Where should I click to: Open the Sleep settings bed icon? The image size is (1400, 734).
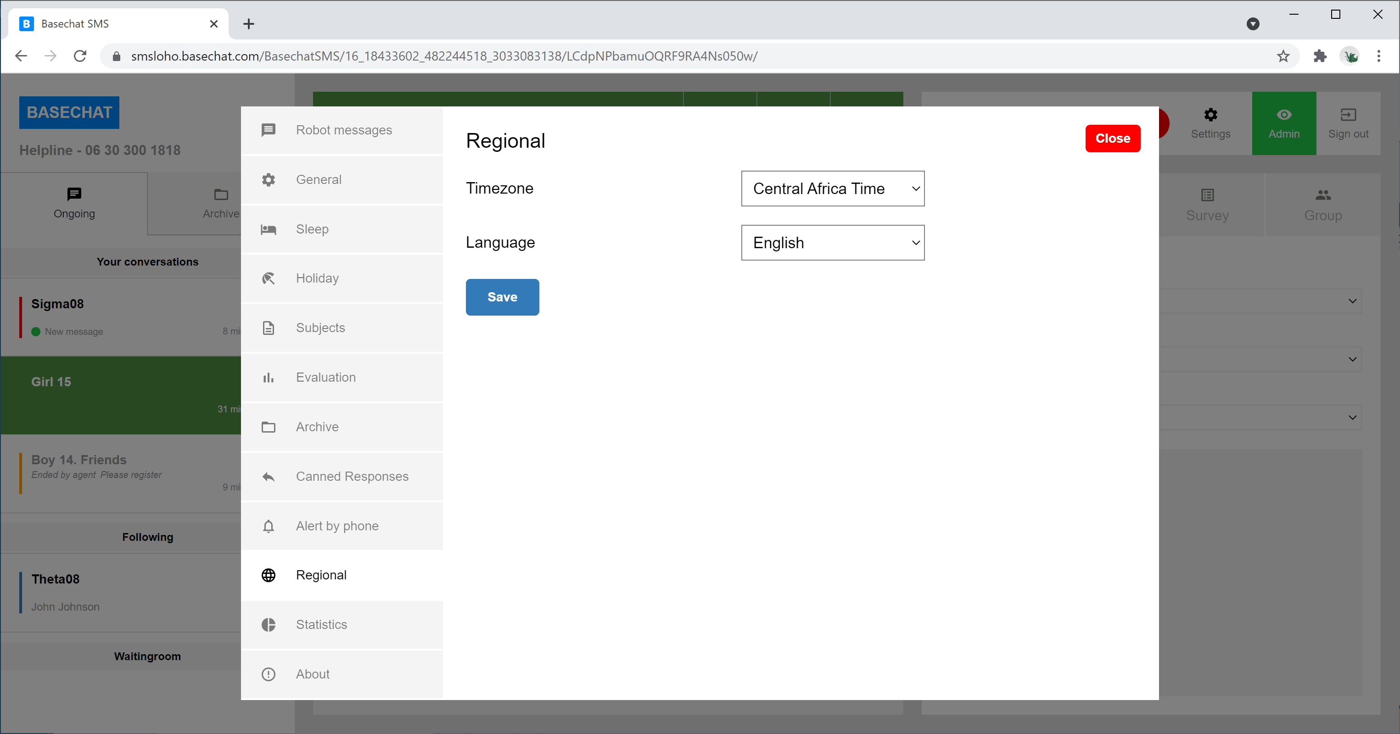coord(269,229)
